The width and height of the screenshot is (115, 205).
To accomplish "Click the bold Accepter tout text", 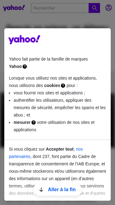I will click(60, 149).
